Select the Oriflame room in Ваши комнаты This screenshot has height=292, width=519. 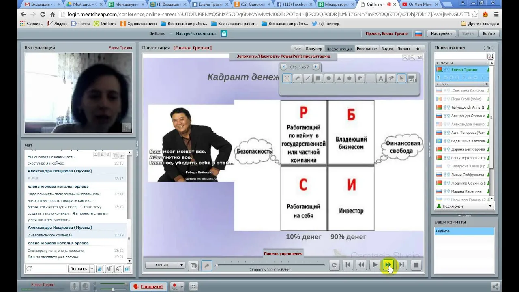coord(464,231)
